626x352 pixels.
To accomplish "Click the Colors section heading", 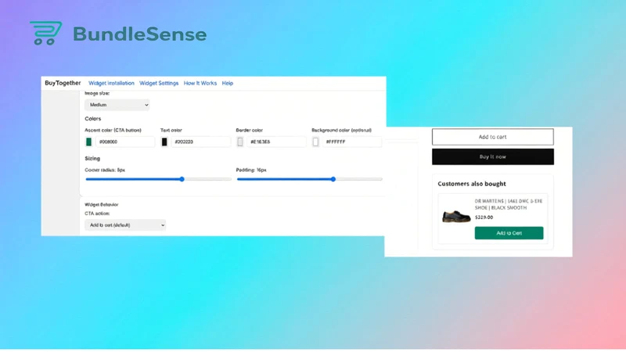I will coord(92,119).
